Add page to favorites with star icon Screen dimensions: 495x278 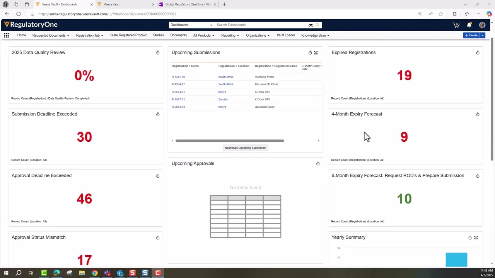pos(441,14)
